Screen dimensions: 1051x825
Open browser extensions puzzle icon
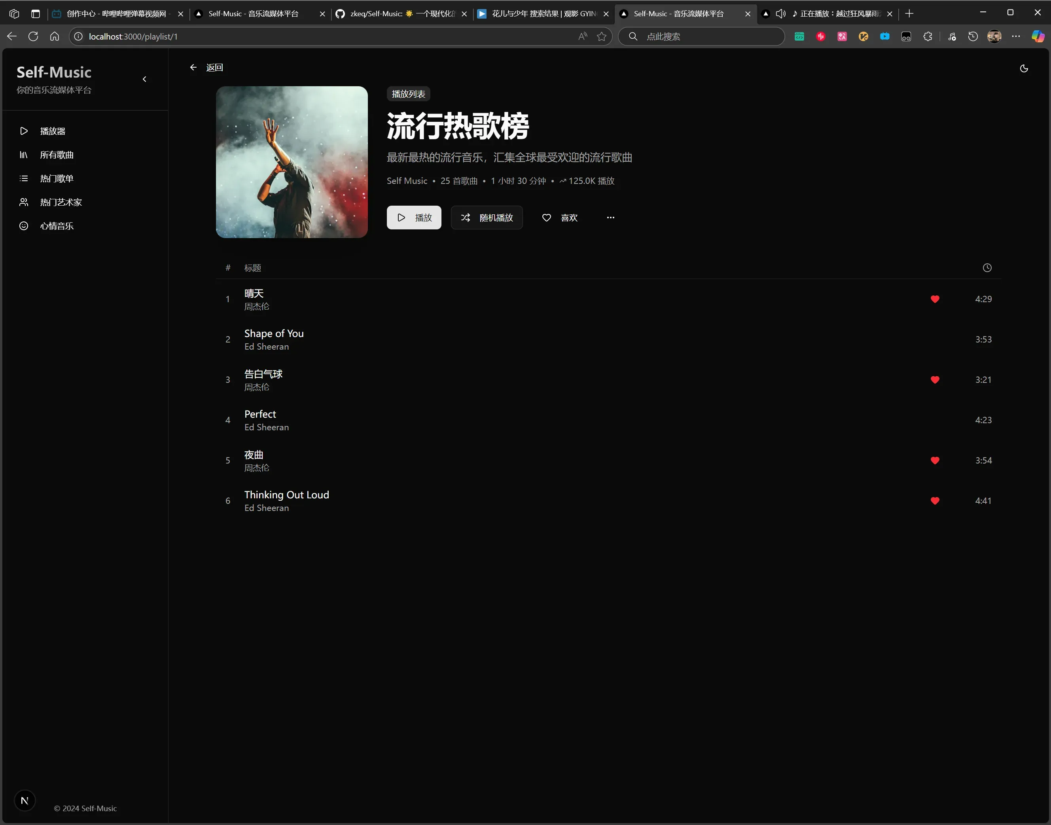[x=927, y=36]
